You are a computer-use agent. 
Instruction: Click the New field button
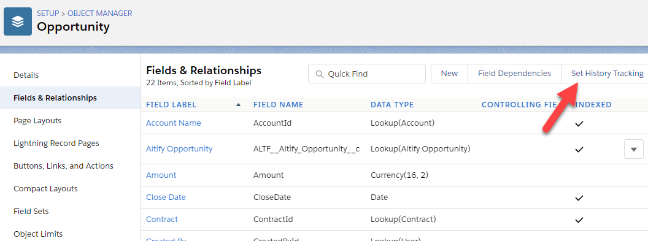pyautogui.click(x=449, y=74)
